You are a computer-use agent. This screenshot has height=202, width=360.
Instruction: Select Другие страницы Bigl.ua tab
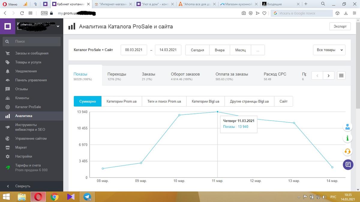tap(249, 101)
